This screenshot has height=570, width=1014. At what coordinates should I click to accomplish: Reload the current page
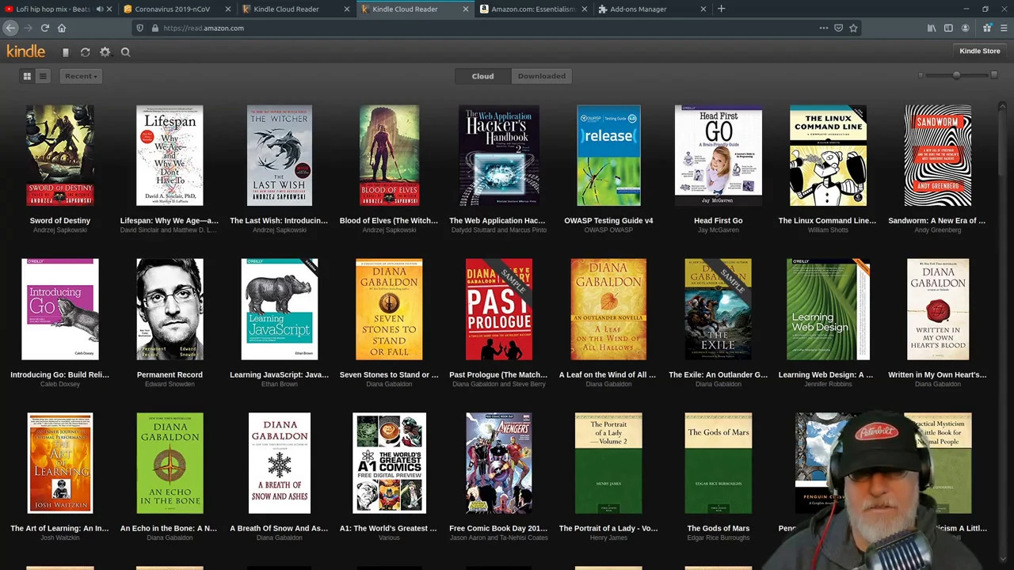coord(45,28)
